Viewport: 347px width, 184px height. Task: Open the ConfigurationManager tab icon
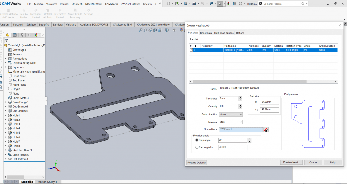coord(22,35)
